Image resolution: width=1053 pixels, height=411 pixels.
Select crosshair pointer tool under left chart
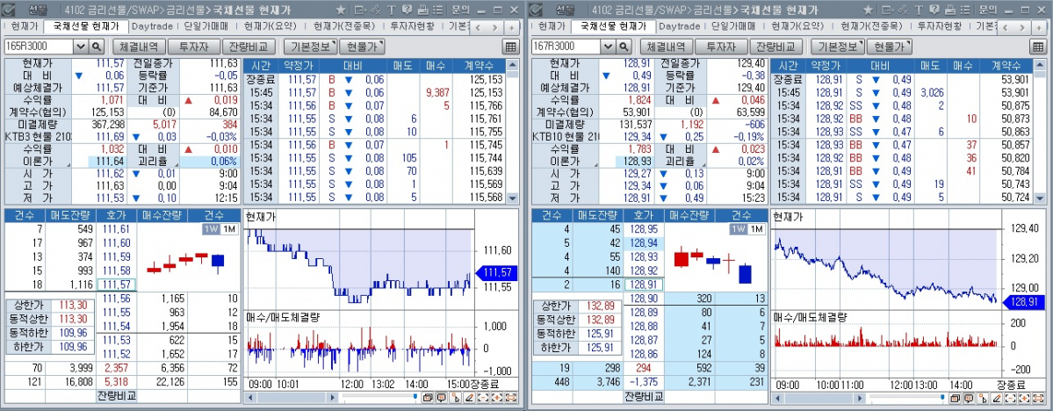pyautogui.click(x=455, y=398)
